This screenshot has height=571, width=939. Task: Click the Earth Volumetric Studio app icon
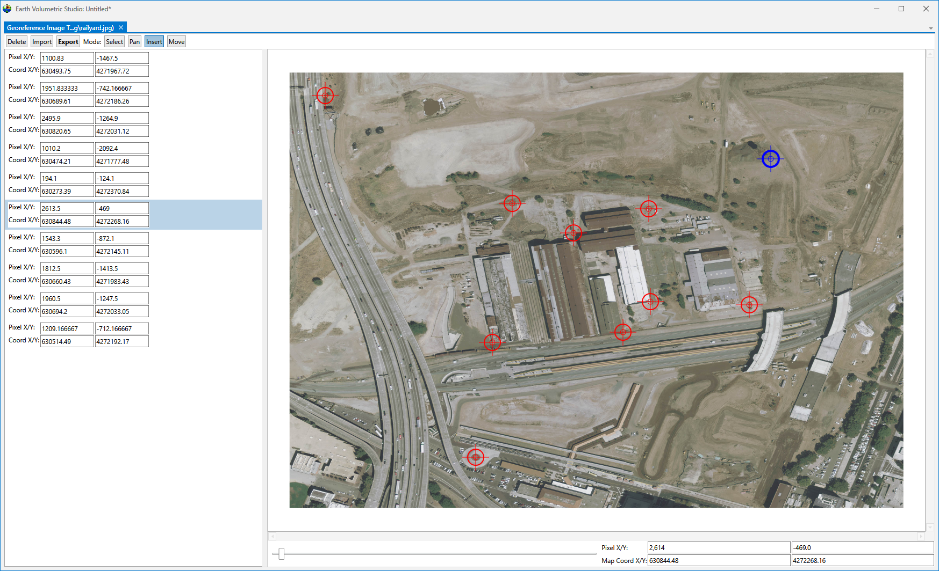[x=7, y=9]
